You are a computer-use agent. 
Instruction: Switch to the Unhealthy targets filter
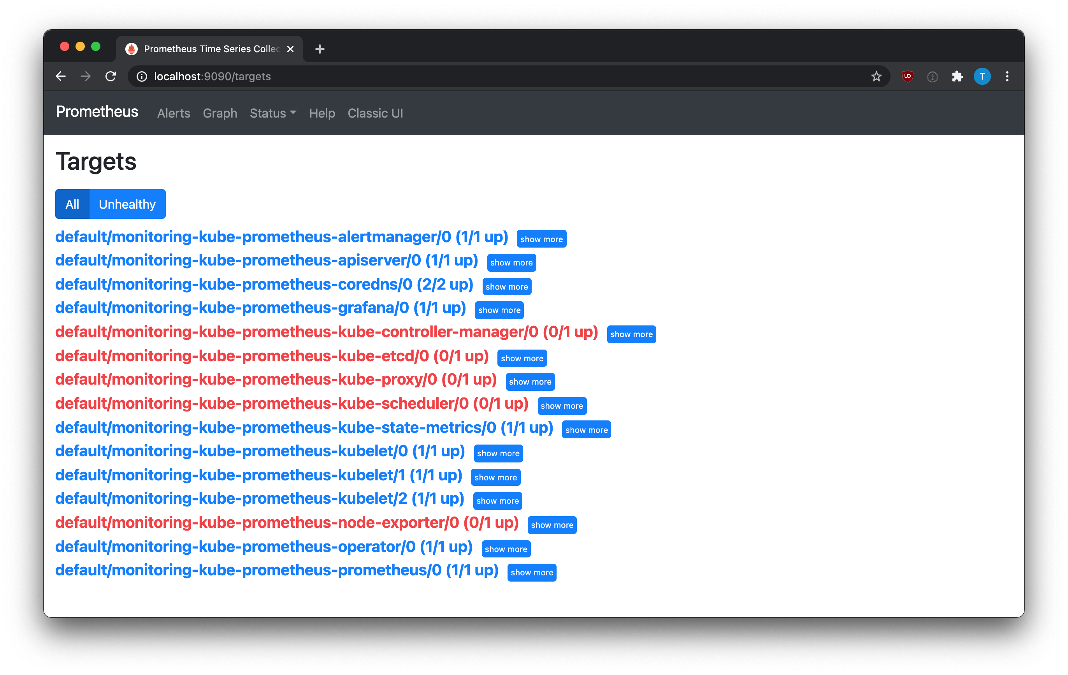coord(127,204)
